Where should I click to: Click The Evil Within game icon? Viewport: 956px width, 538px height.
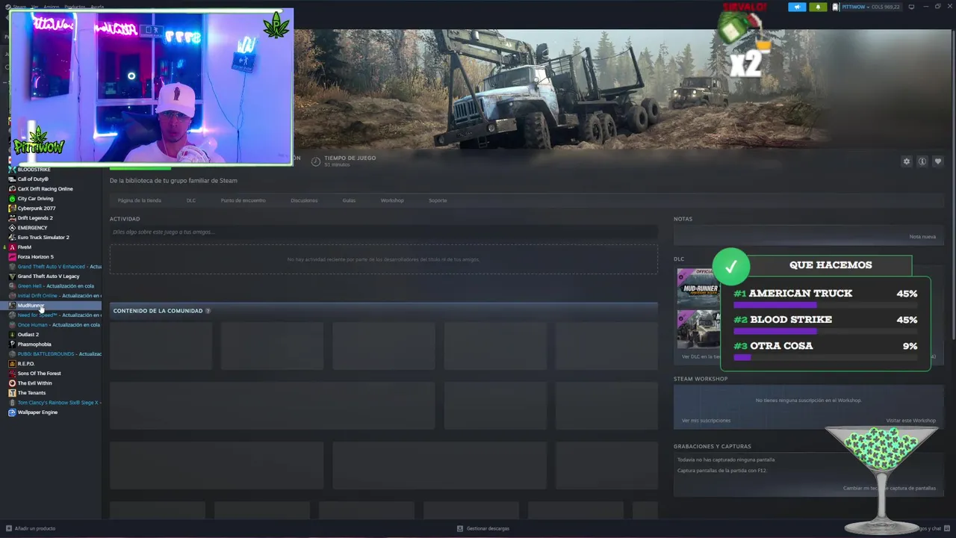click(12, 383)
